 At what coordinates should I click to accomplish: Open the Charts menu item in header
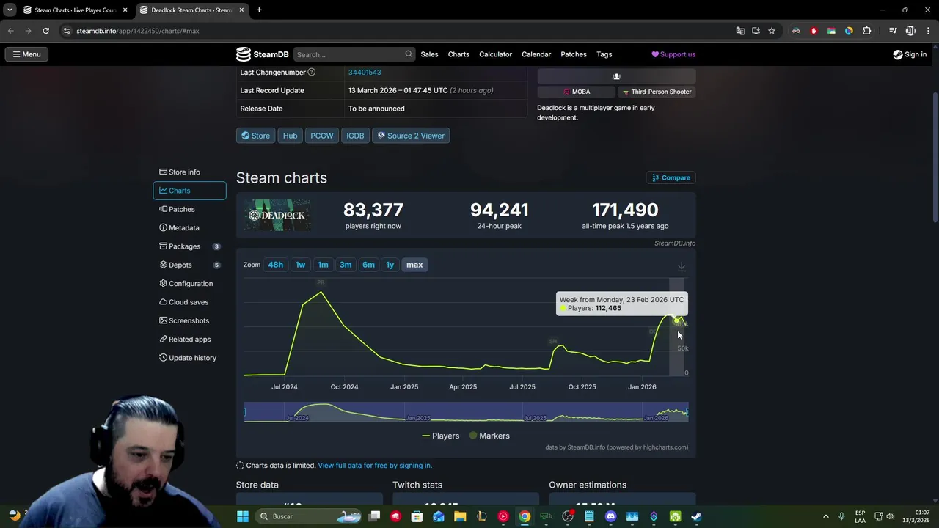pos(458,54)
